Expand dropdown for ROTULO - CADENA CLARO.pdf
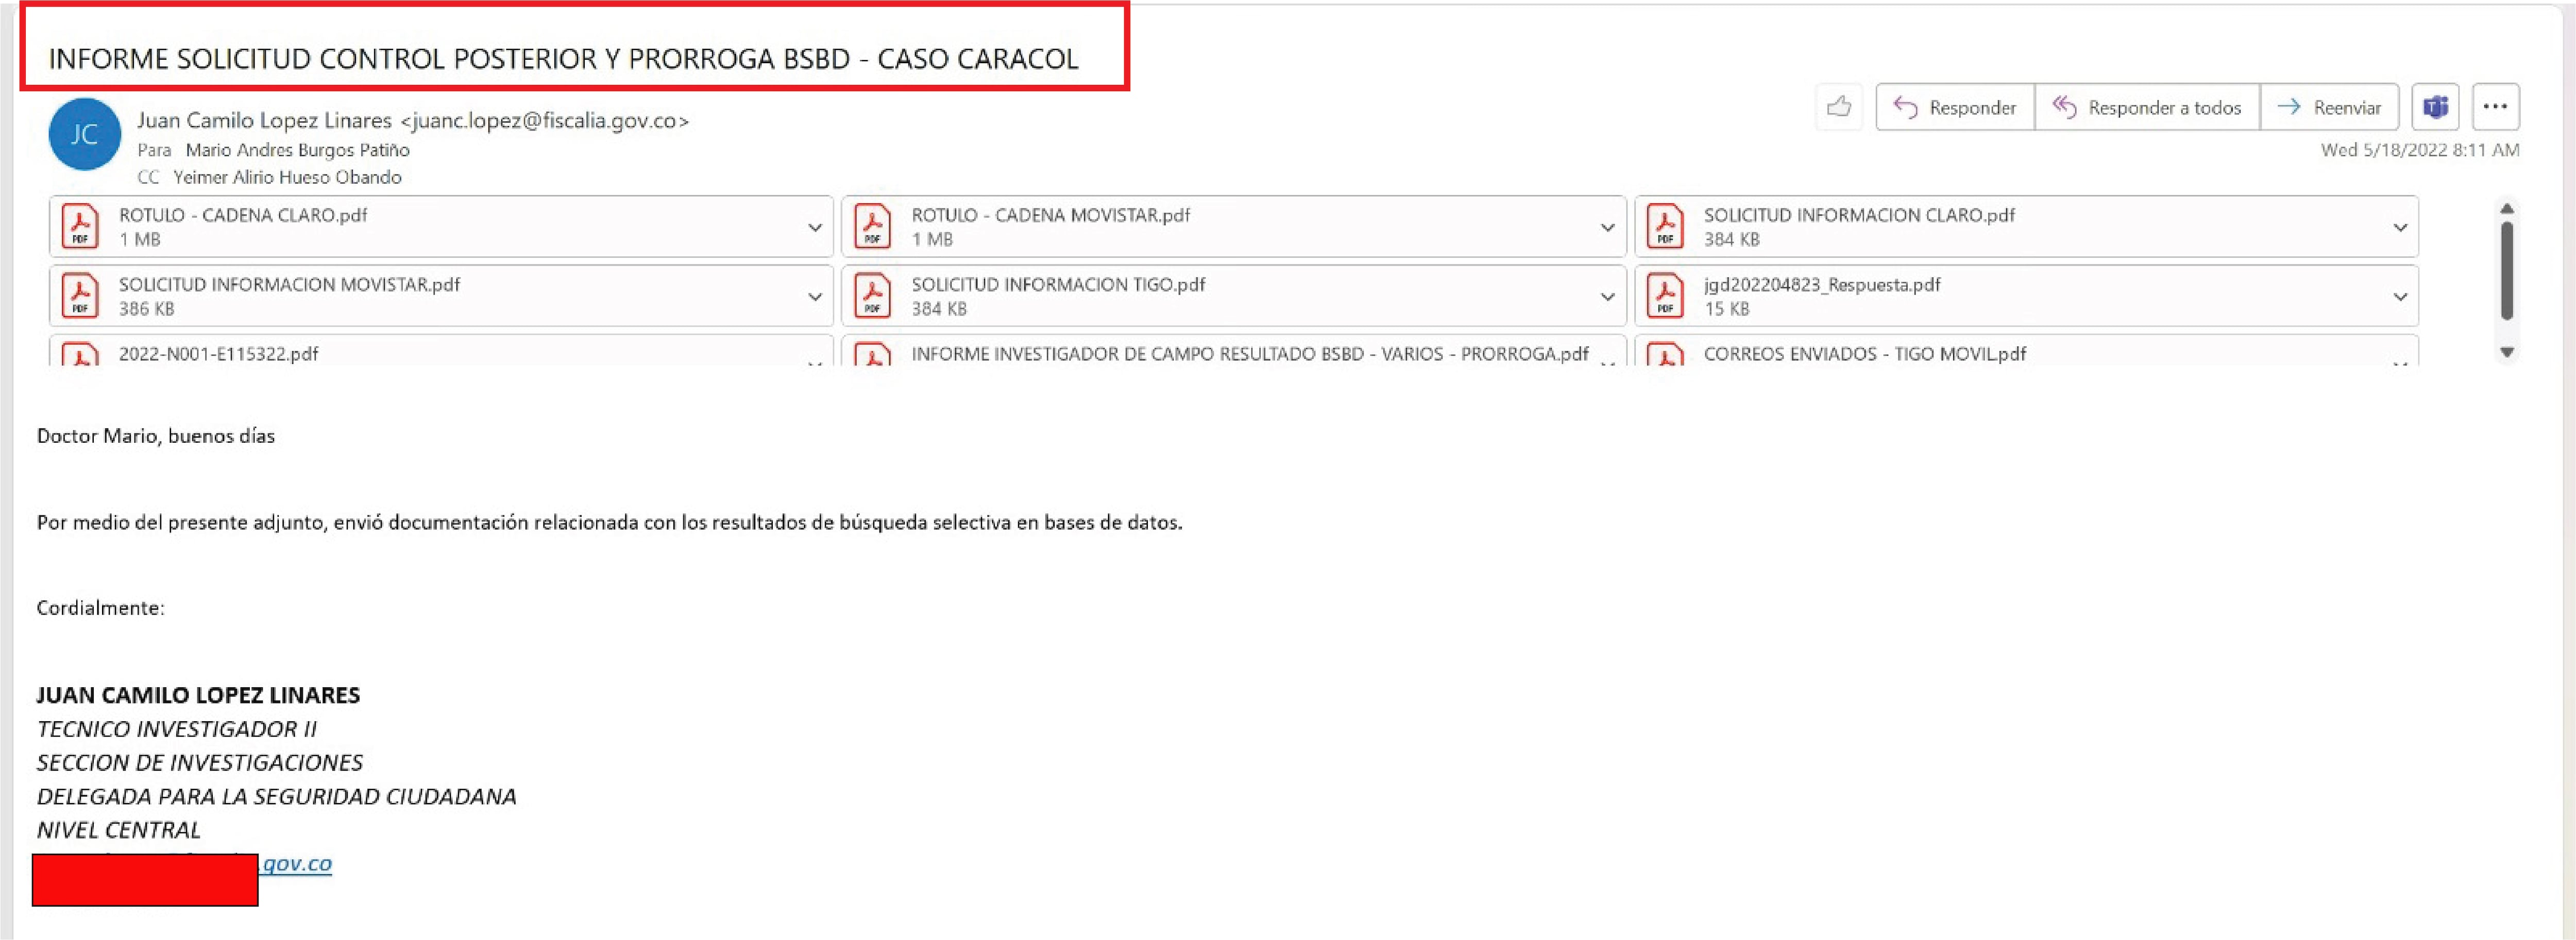The width and height of the screenshot is (2576, 940). point(815,228)
